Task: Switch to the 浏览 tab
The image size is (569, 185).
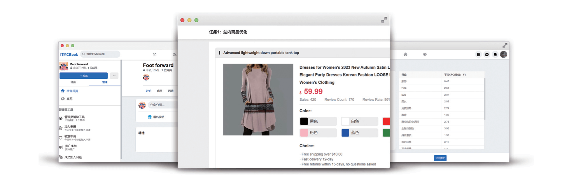Action: (x=73, y=82)
